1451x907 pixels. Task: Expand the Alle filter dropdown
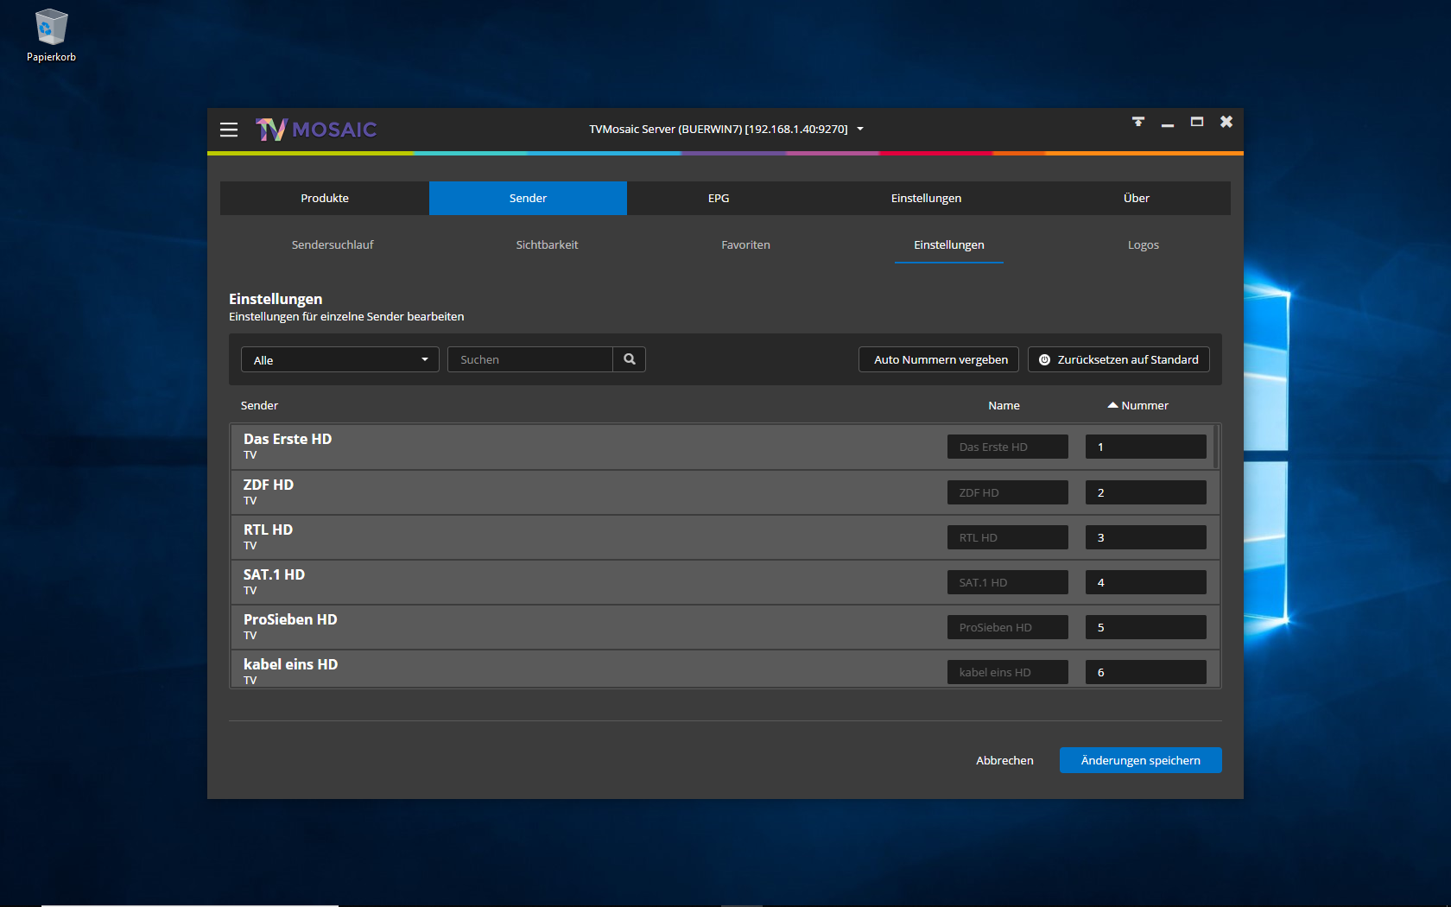coord(340,359)
